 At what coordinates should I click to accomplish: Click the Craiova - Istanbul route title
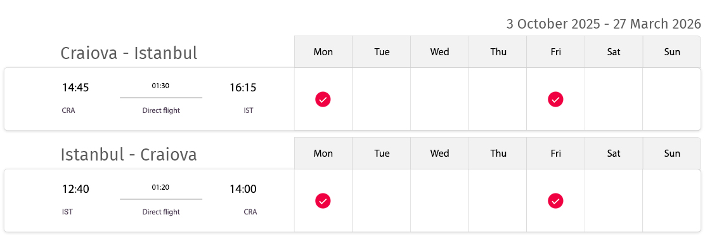[129, 53]
